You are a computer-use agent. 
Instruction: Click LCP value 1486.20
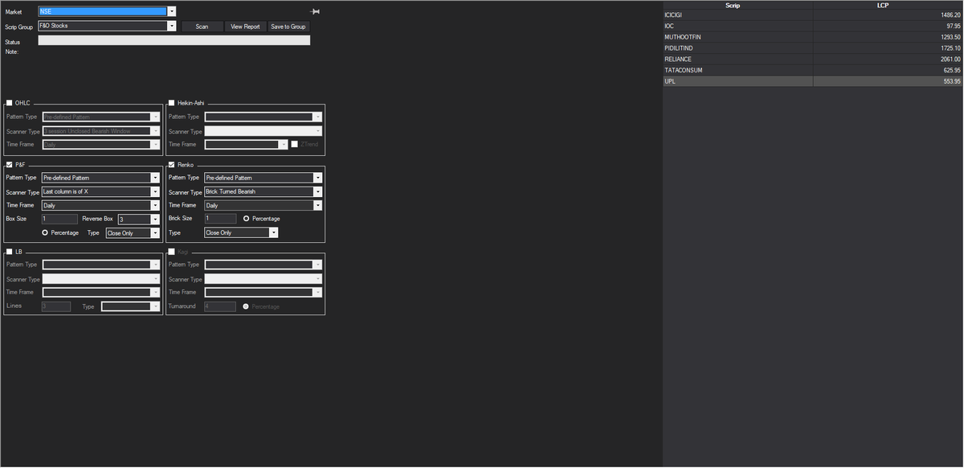950,15
